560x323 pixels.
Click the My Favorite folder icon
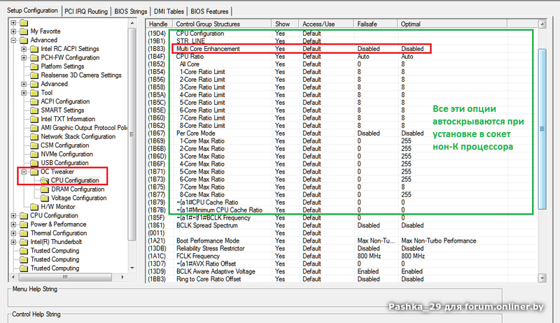tap(24, 31)
